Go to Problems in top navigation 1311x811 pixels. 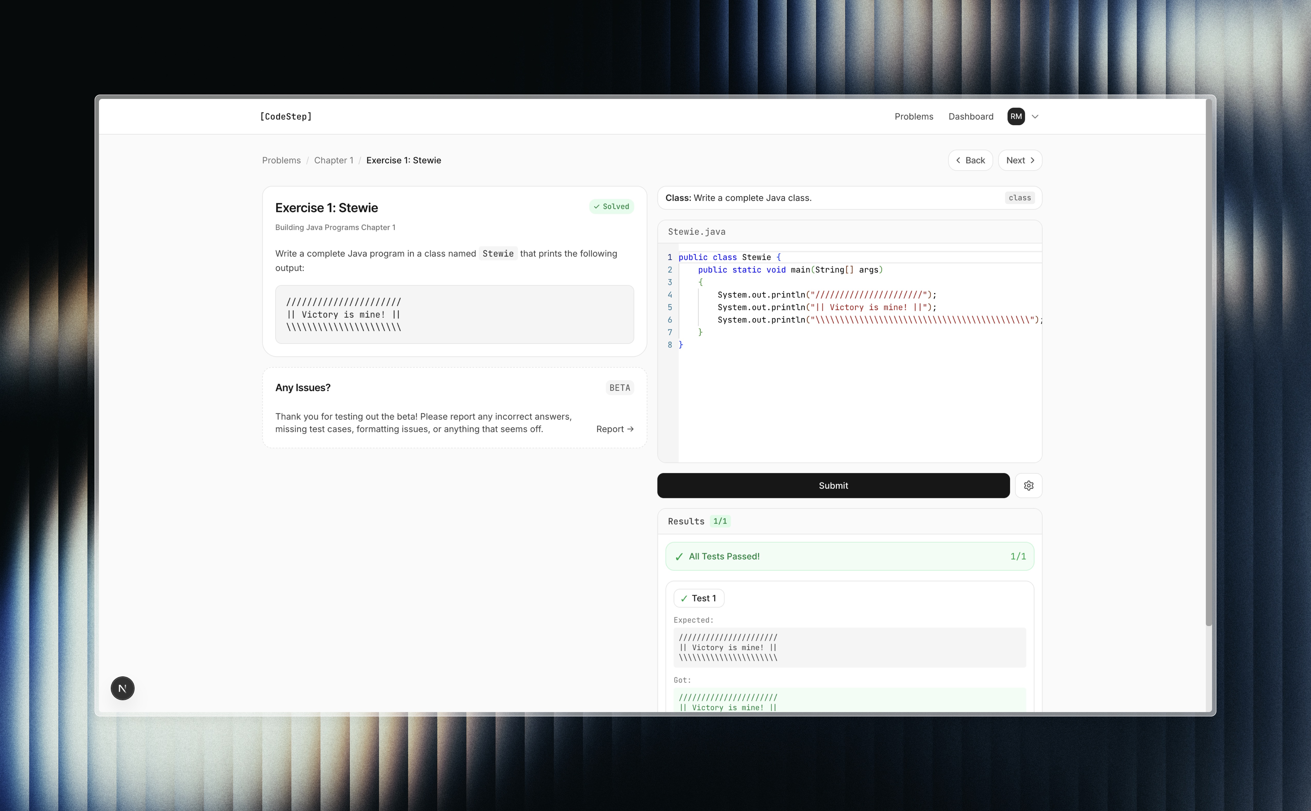(x=913, y=116)
